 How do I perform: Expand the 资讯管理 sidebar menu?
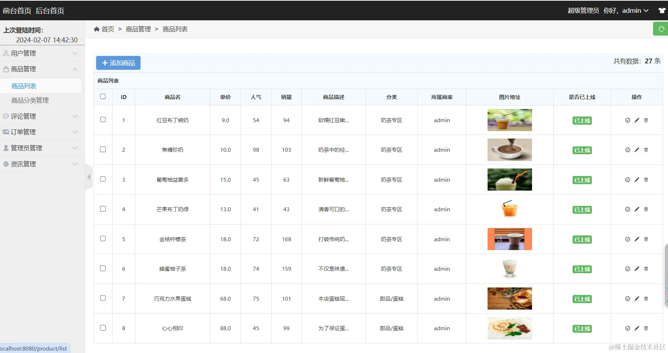pyautogui.click(x=42, y=164)
